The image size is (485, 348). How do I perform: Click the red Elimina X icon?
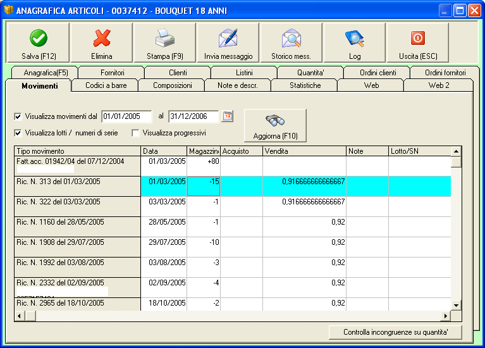tap(101, 38)
